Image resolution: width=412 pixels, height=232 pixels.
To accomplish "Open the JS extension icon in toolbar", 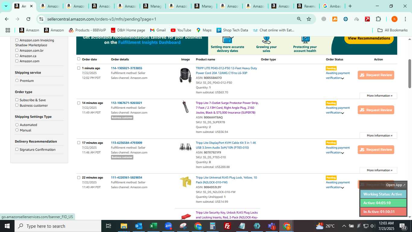I will coord(334,19).
